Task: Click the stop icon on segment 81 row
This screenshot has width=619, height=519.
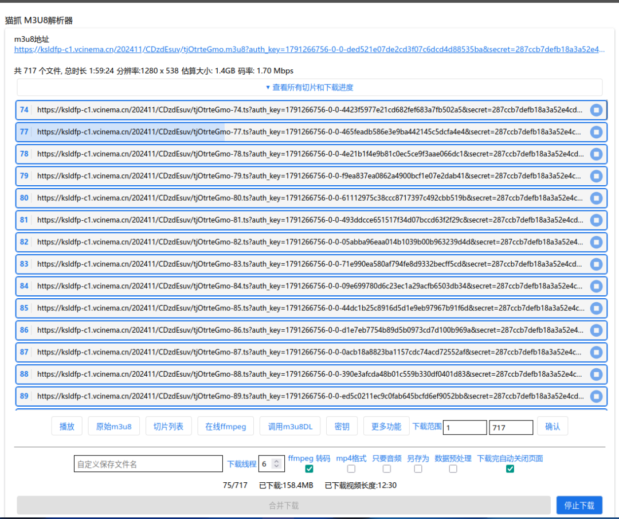Action: 596,220
